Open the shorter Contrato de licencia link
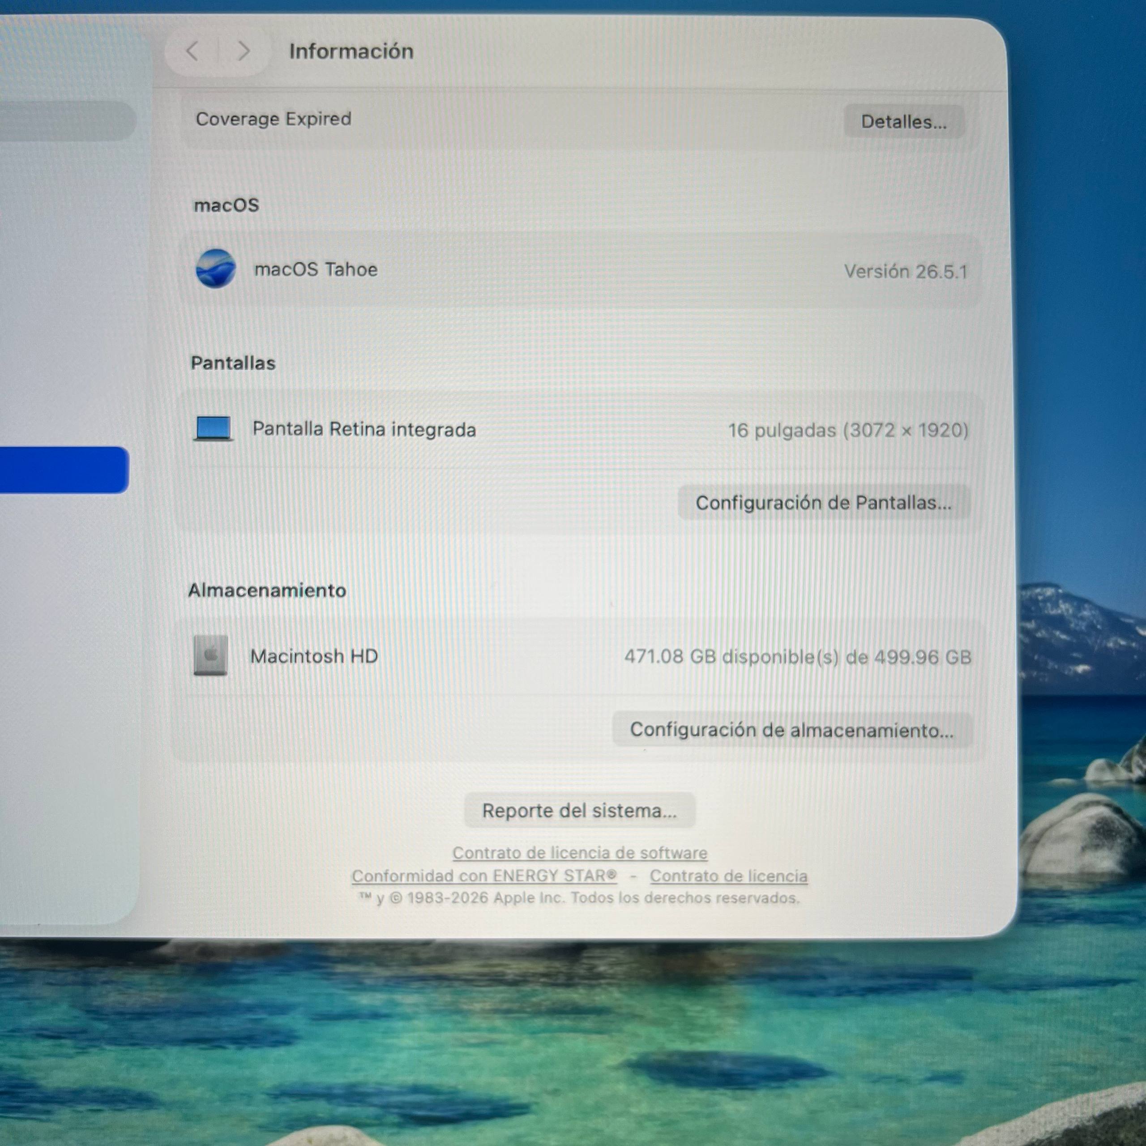This screenshot has width=1146, height=1146. [728, 876]
